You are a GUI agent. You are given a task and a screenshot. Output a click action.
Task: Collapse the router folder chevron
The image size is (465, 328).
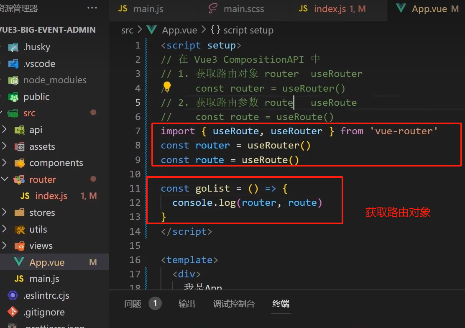5,179
